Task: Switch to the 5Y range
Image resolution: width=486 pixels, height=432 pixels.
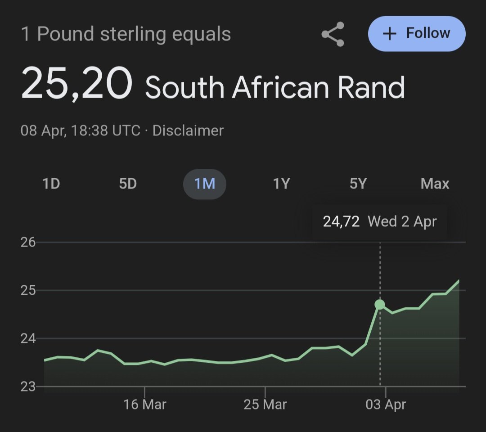Action: coord(358,184)
